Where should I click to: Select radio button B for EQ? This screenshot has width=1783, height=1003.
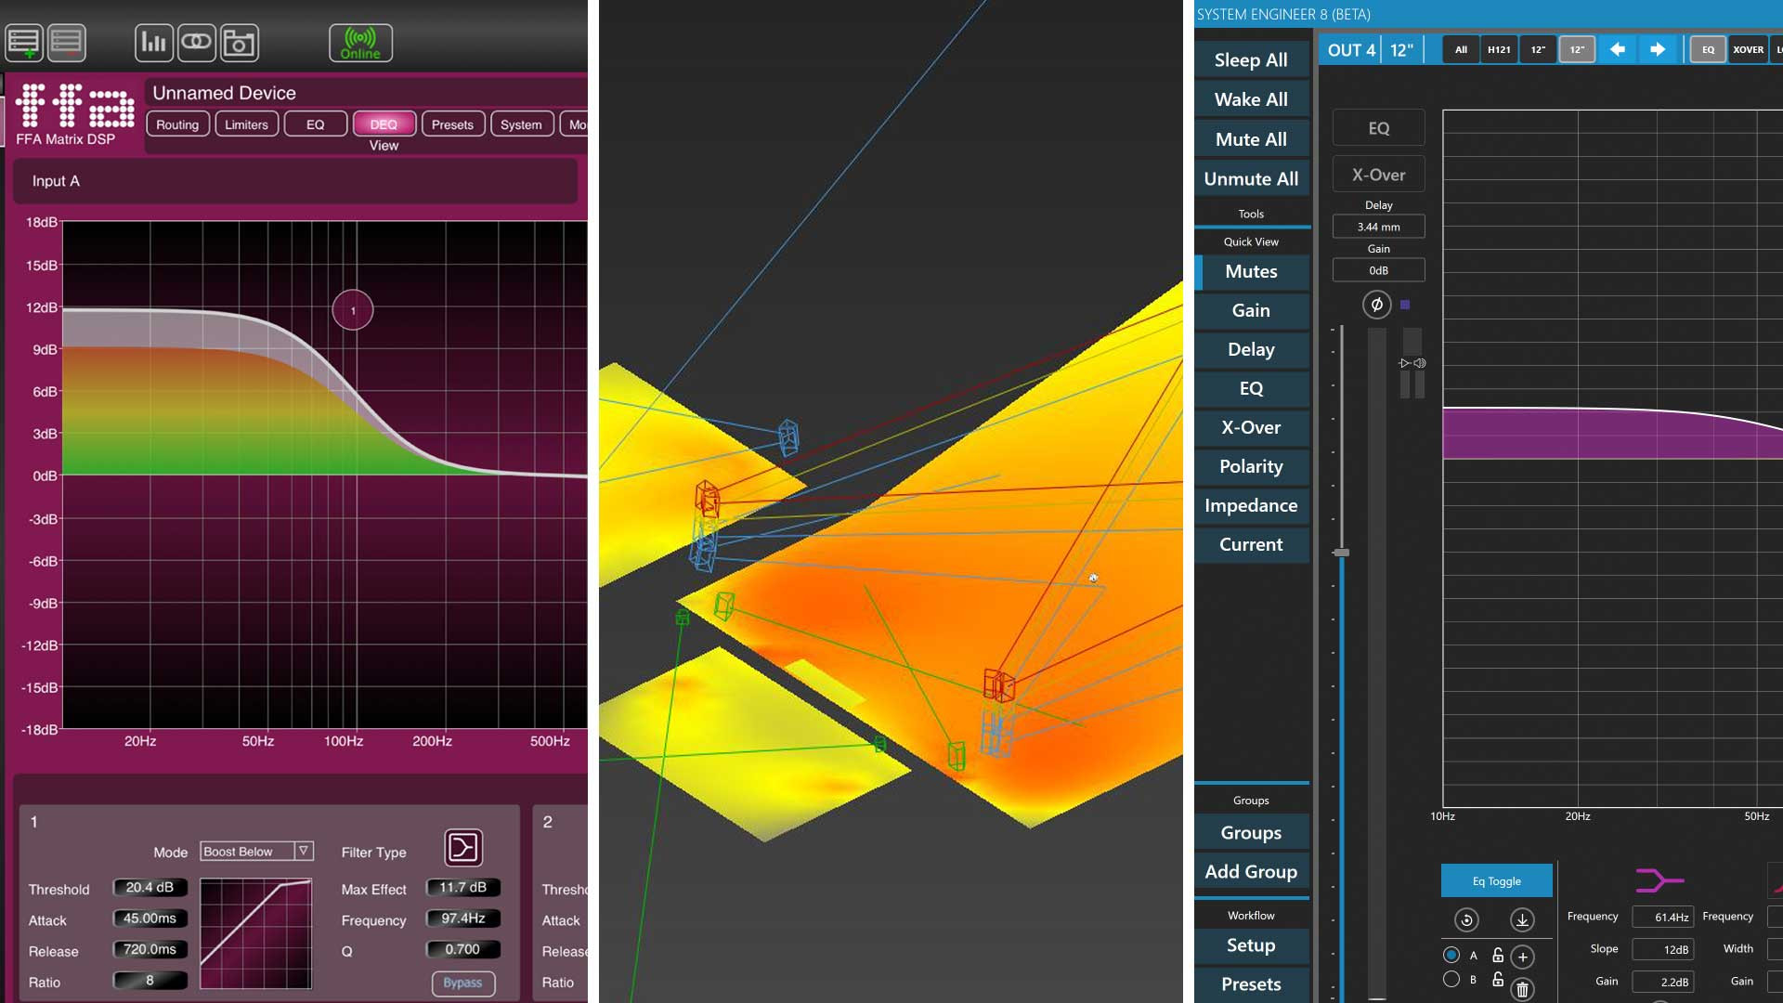[x=1451, y=979]
